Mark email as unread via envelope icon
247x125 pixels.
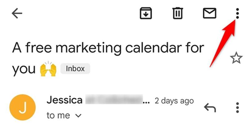click(209, 13)
